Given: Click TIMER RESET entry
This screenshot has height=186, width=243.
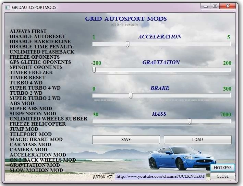Looking at the screenshot, I should point(27,78).
